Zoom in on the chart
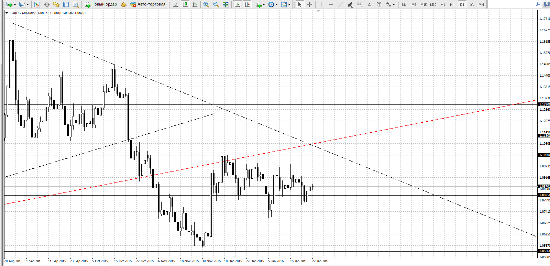The width and height of the screenshot is (550, 266). pyautogui.click(x=206, y=4)
